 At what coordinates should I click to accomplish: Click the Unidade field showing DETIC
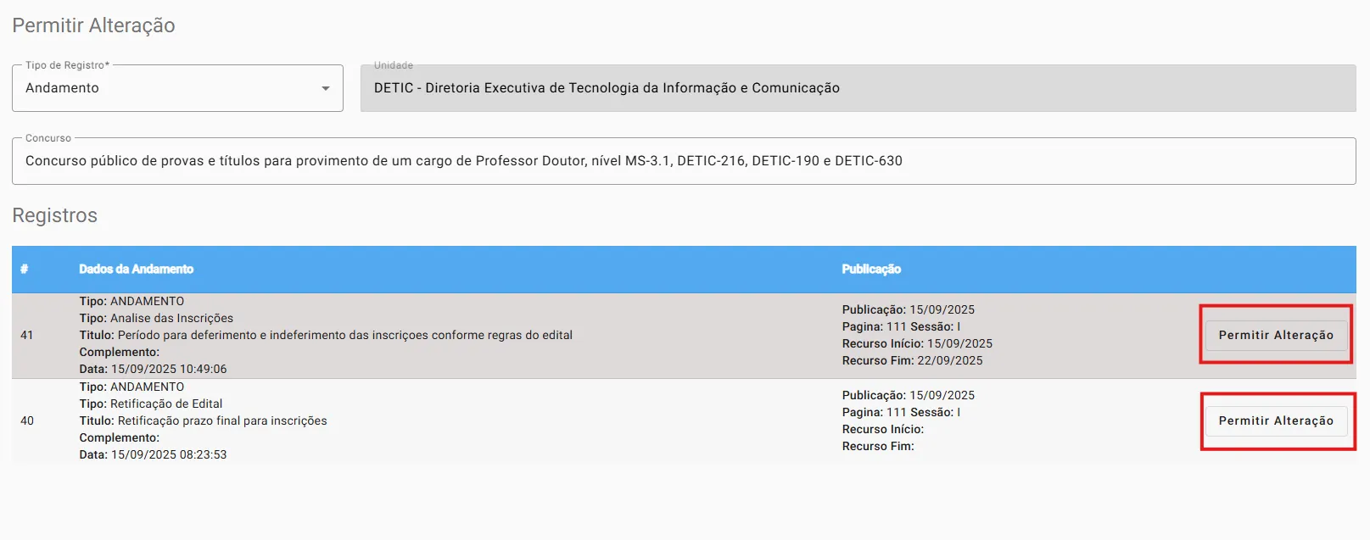pos(857,88)
